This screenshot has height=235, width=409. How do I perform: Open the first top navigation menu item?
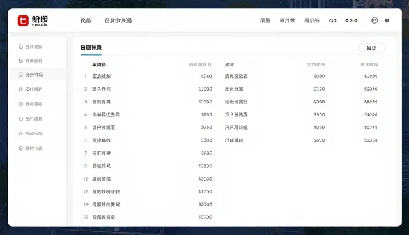click(x=86, y=20)
